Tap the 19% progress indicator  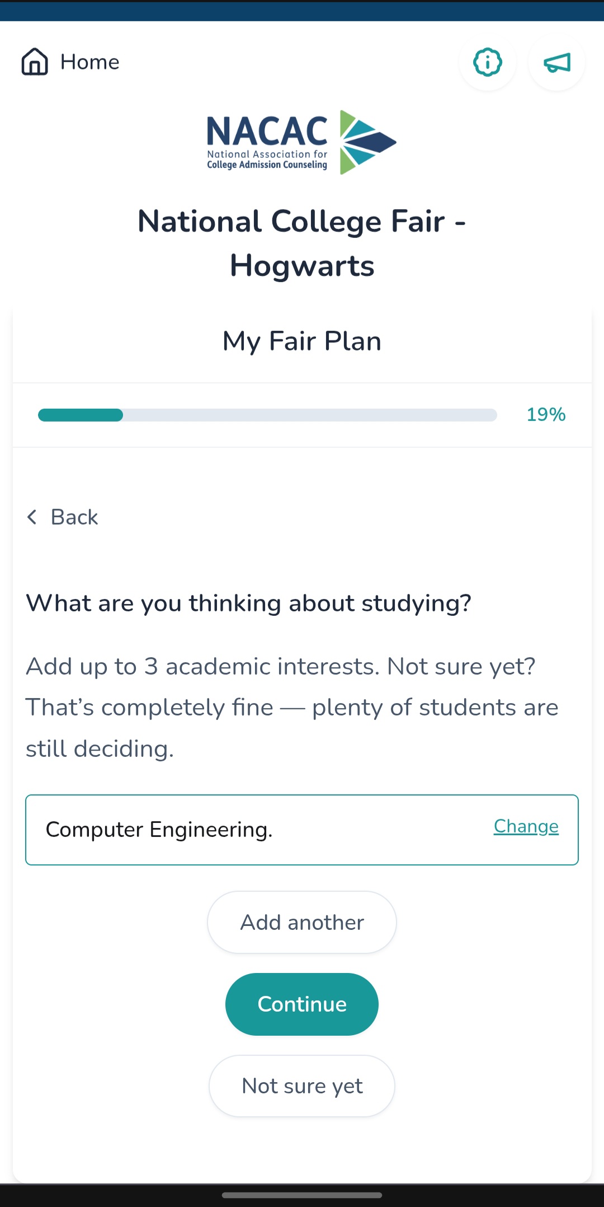click(546, 415)
